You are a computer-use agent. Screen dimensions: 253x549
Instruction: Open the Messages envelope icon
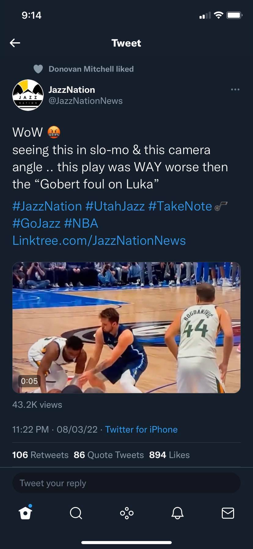(x=228, y=513)
